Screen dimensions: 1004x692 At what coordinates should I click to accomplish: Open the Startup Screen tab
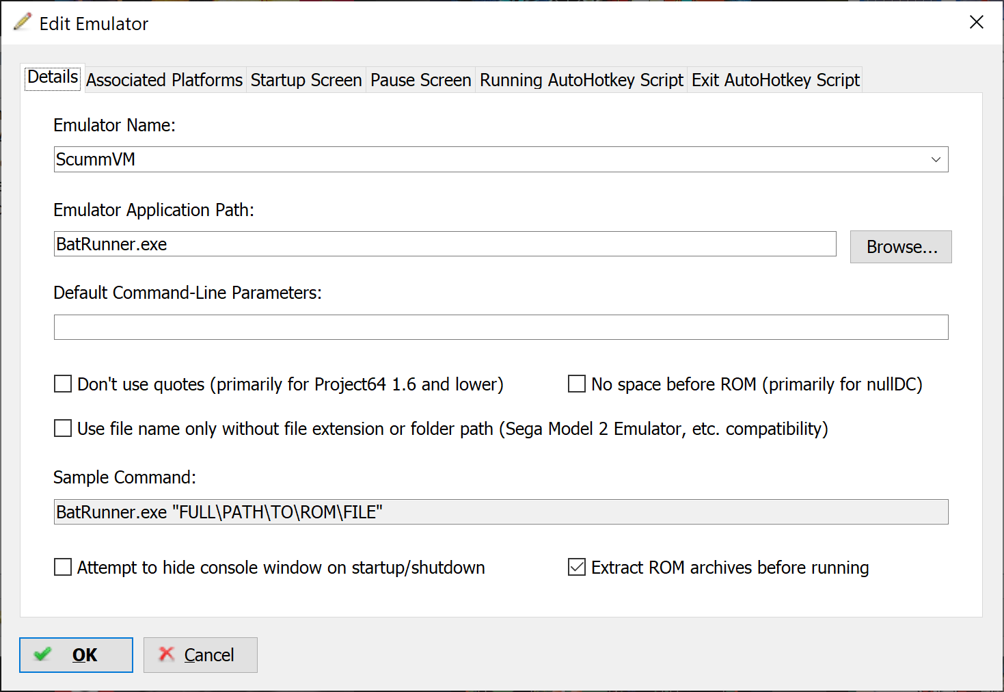coord(306,80)
